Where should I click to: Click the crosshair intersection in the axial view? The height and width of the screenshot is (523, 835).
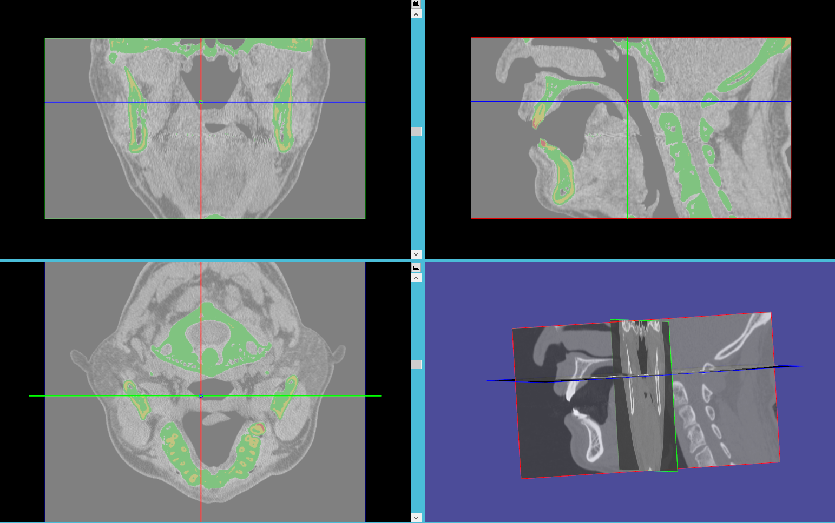point(201,395)
